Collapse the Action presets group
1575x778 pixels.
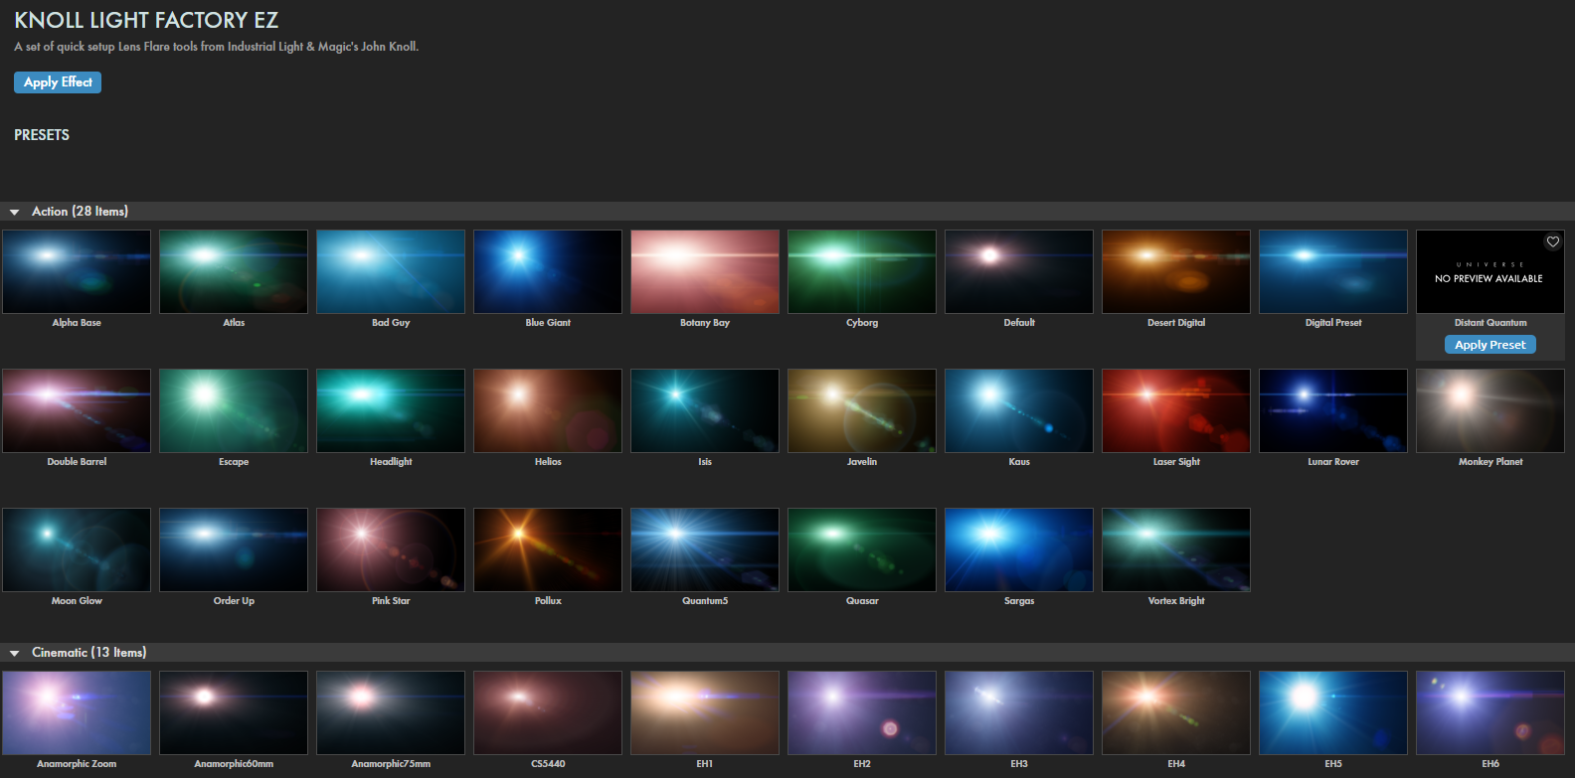click(15, 212)
